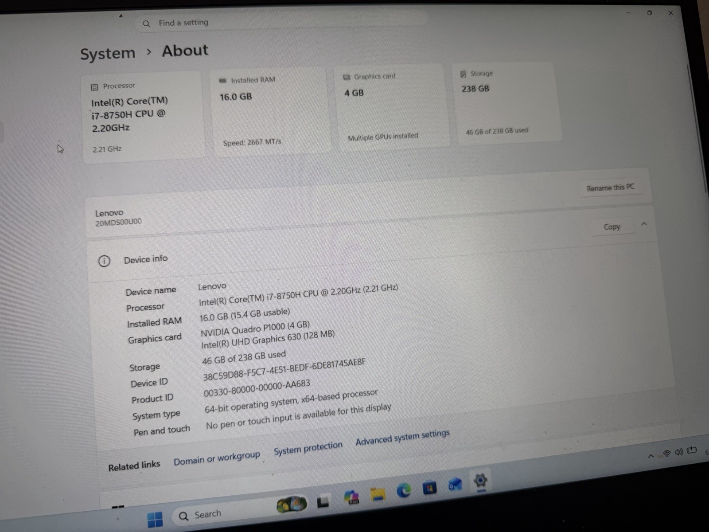This screenshot has height=532, width=709.
Task: Click 'No pen or touch input' text
Action: (299, 417)
